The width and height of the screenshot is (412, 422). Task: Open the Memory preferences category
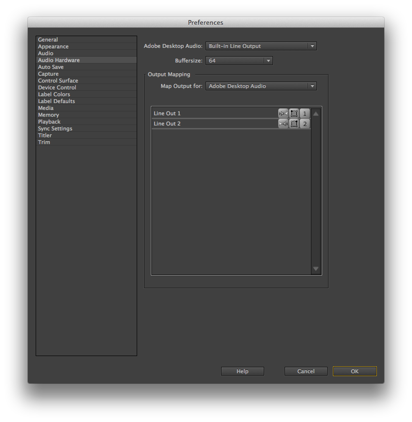click(x=86, y=115)
